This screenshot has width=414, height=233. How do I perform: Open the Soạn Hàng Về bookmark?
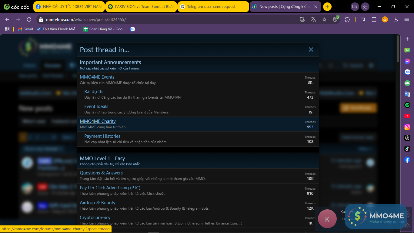(x=105, y=29)
